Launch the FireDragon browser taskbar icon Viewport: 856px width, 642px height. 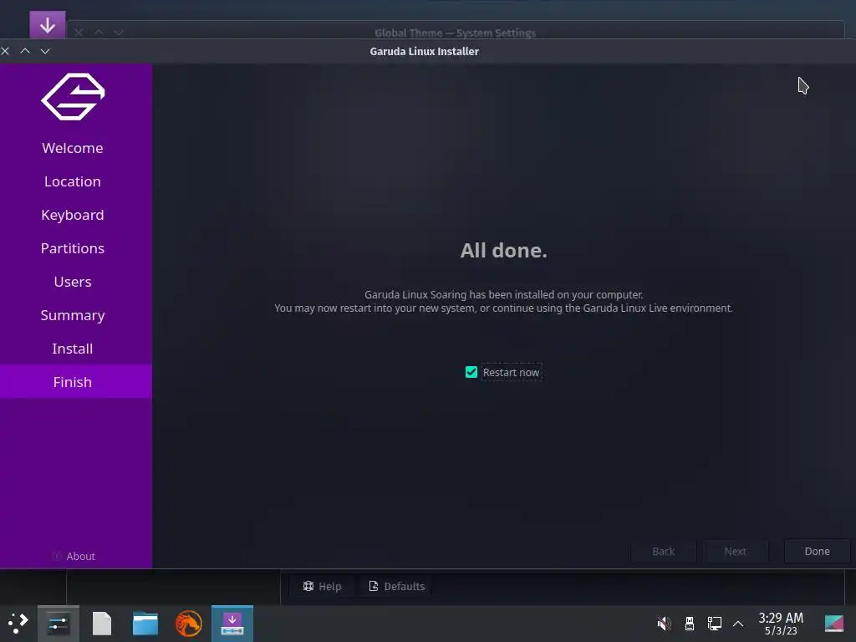tap(188, 624)
